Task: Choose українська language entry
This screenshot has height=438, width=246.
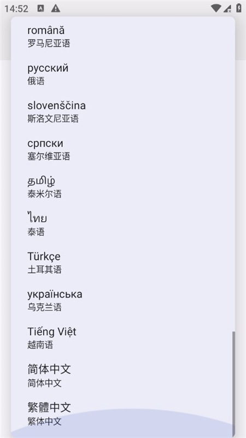Action: [x=123, y=300]
